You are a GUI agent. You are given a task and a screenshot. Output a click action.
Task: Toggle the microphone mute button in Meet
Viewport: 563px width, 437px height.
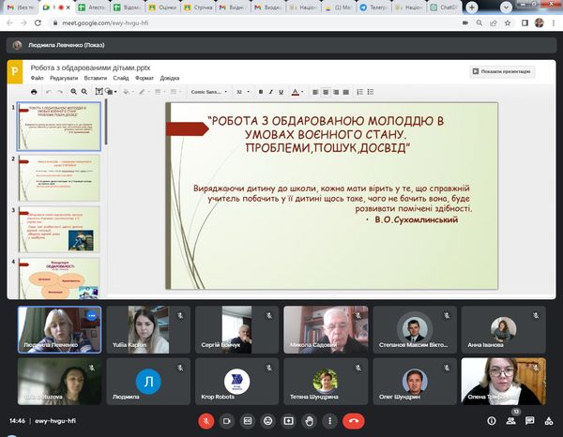206,421
